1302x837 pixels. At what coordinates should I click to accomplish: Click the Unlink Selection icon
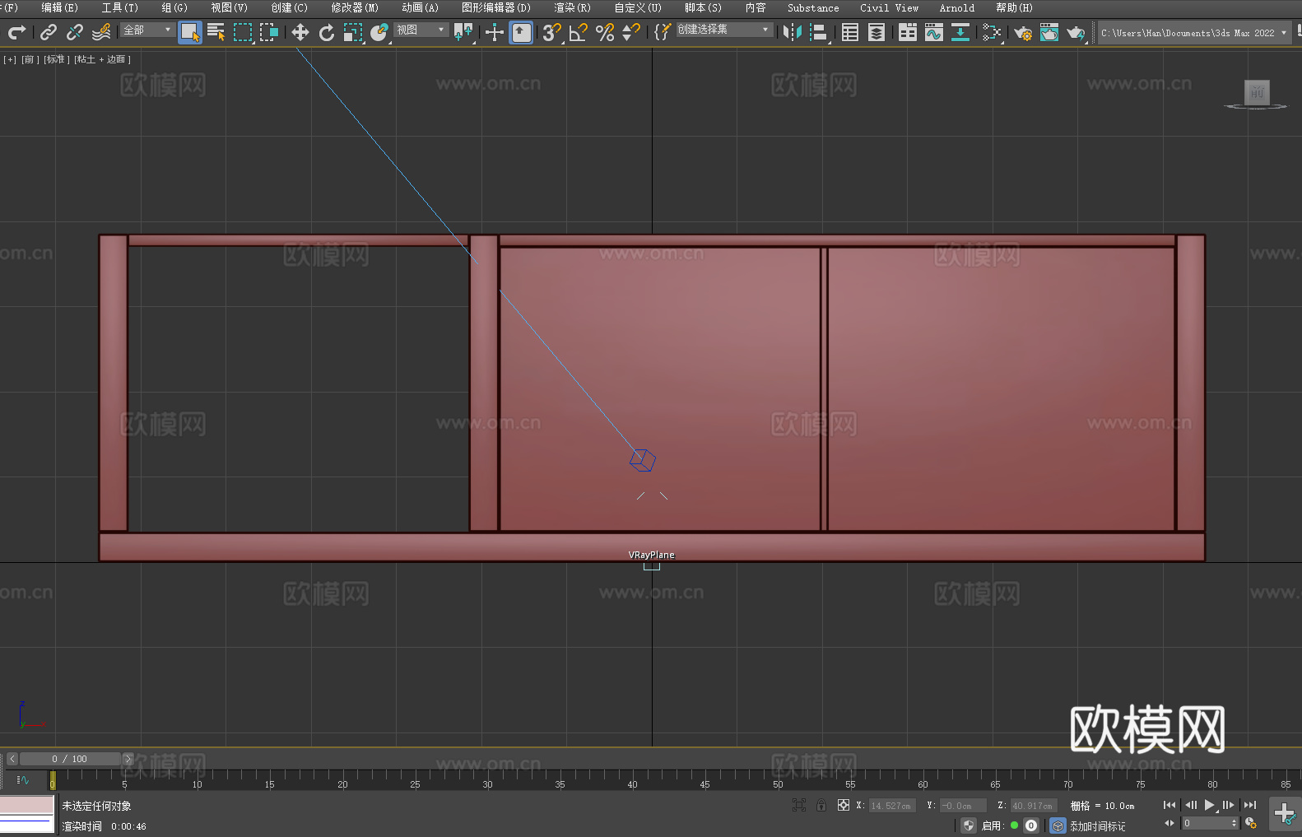(75, 32)
